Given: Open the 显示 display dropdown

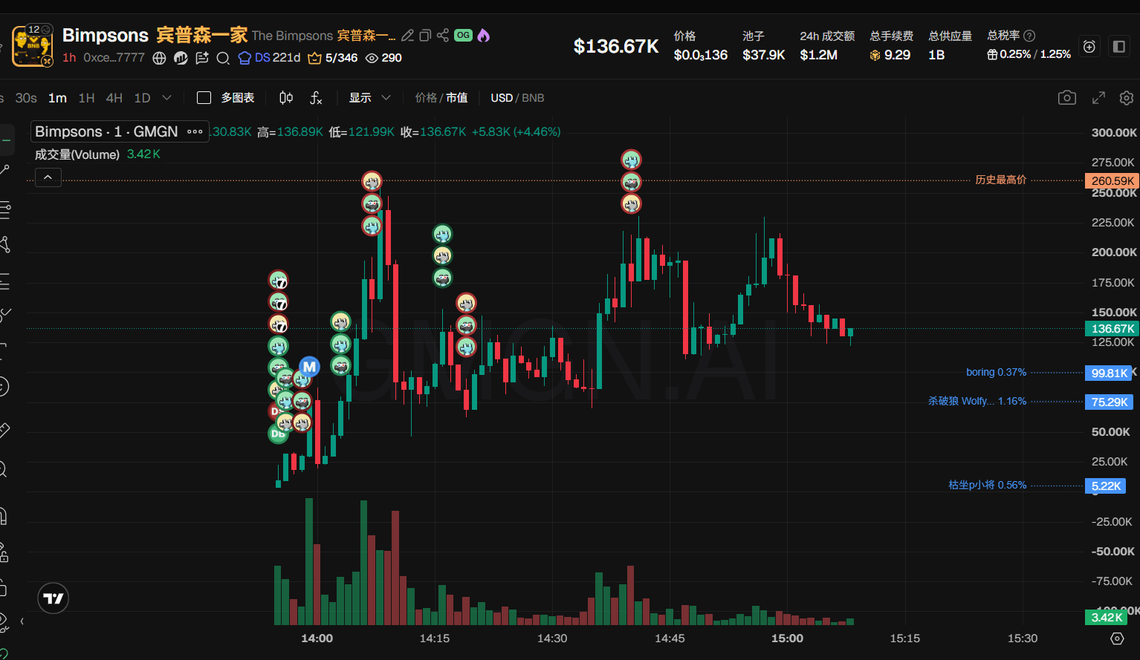Looking at the screenshot, I should coord(369,98).
